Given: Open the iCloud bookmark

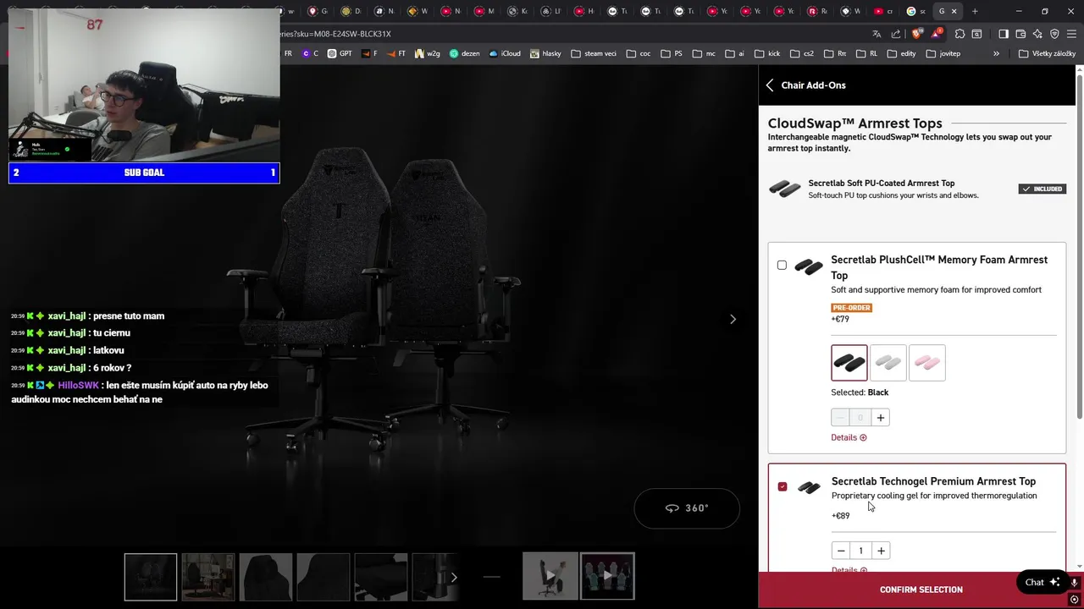Looking at the screenshot, I should click(x=505, y=53).
